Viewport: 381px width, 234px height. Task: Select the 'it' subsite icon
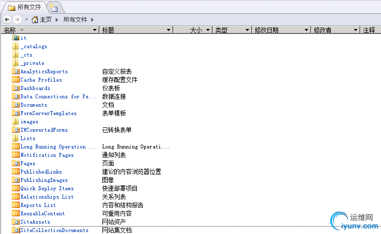tap(16, 38)
